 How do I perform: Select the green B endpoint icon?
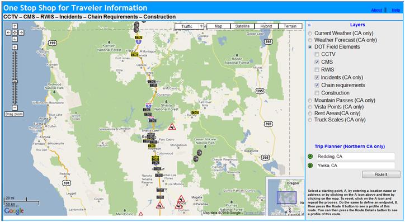[310, 165]
